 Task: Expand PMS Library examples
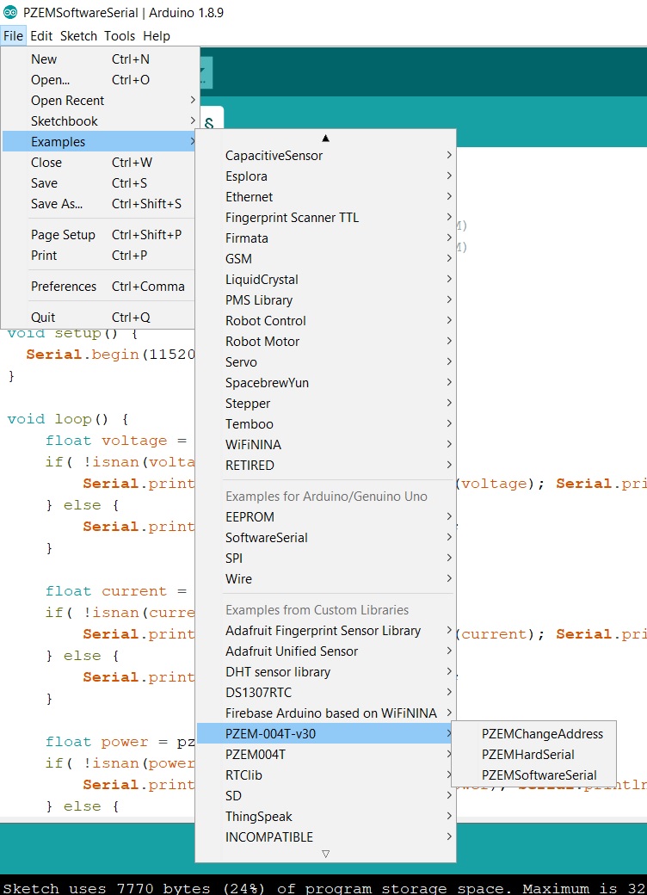click(326, 300)
